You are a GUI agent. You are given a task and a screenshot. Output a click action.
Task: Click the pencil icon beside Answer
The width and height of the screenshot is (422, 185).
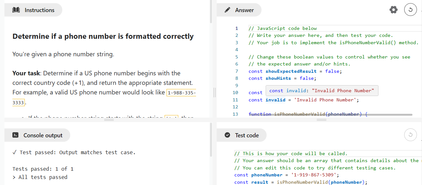coord(227,10)
